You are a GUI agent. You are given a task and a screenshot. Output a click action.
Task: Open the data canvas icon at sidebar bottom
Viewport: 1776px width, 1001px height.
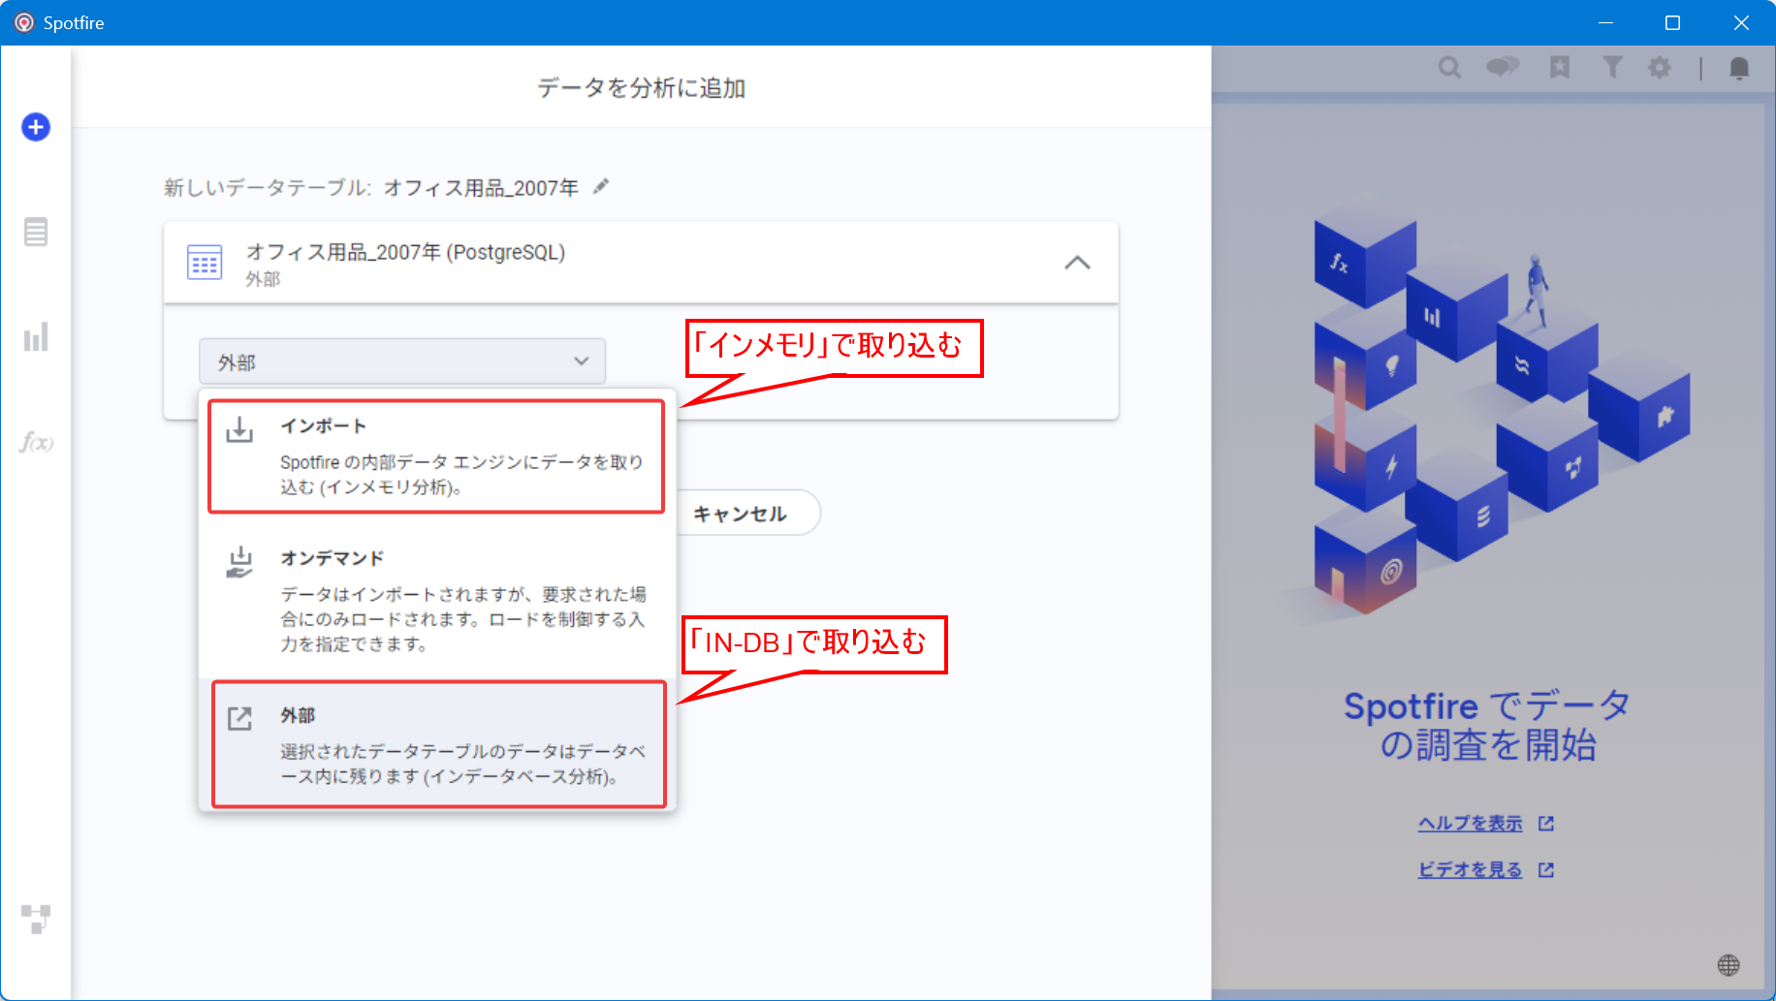[36, 919]
